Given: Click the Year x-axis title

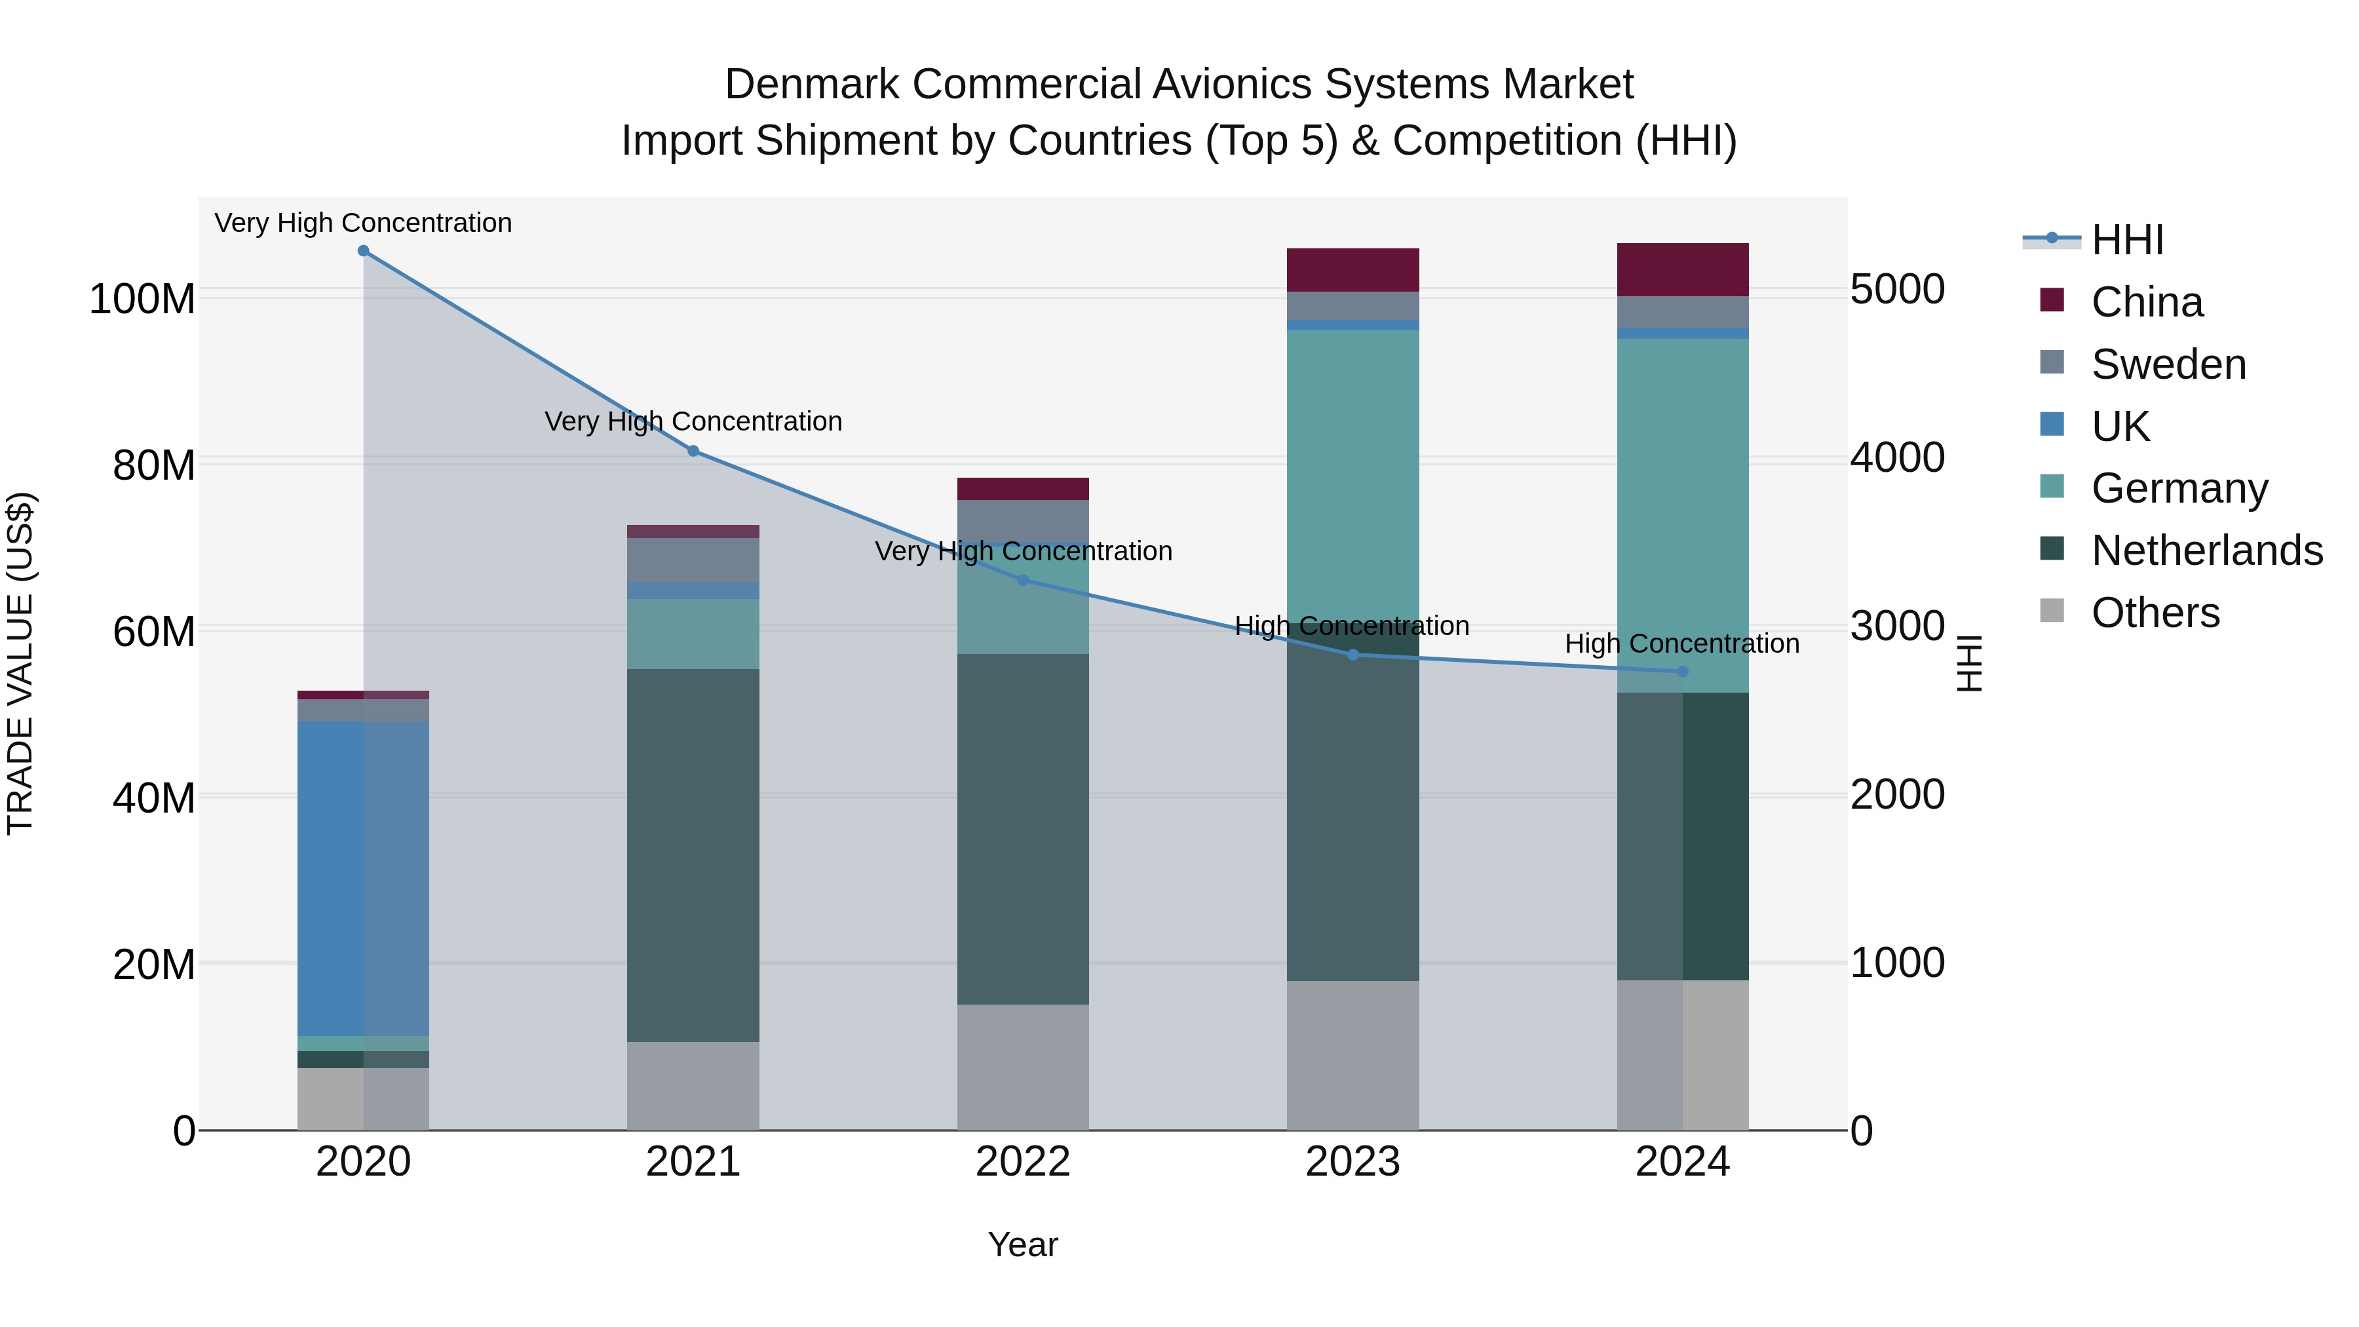Looking at the screenshot, I should point(1023,1246).
